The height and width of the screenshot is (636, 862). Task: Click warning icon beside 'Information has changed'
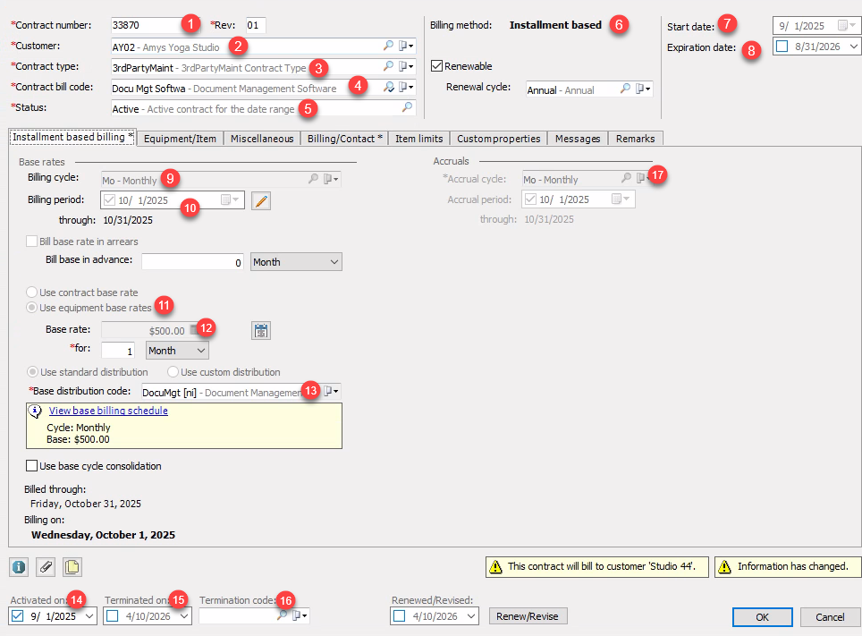tap(724, 567)
